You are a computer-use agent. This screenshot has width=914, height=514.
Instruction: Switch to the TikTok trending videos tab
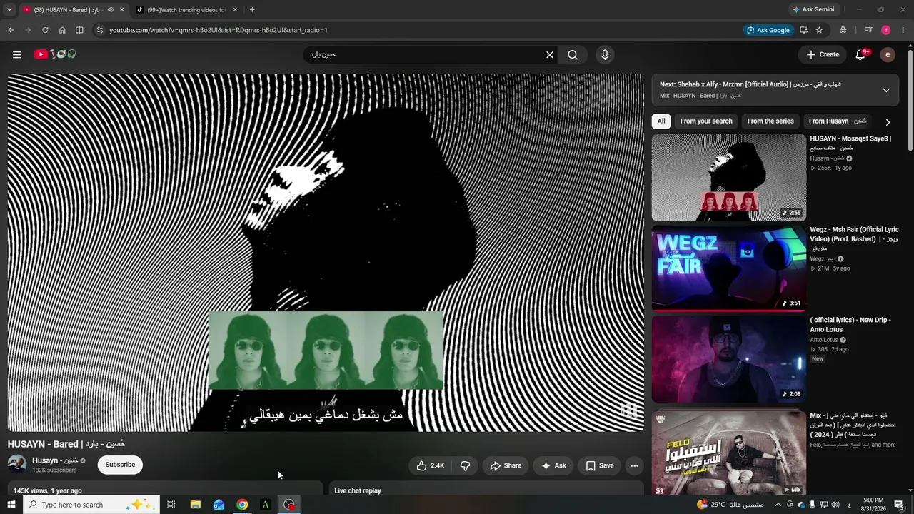(187, 10)
